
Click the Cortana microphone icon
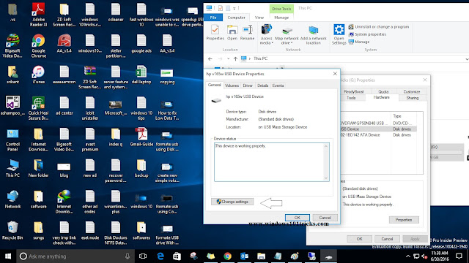pos(128,256)
